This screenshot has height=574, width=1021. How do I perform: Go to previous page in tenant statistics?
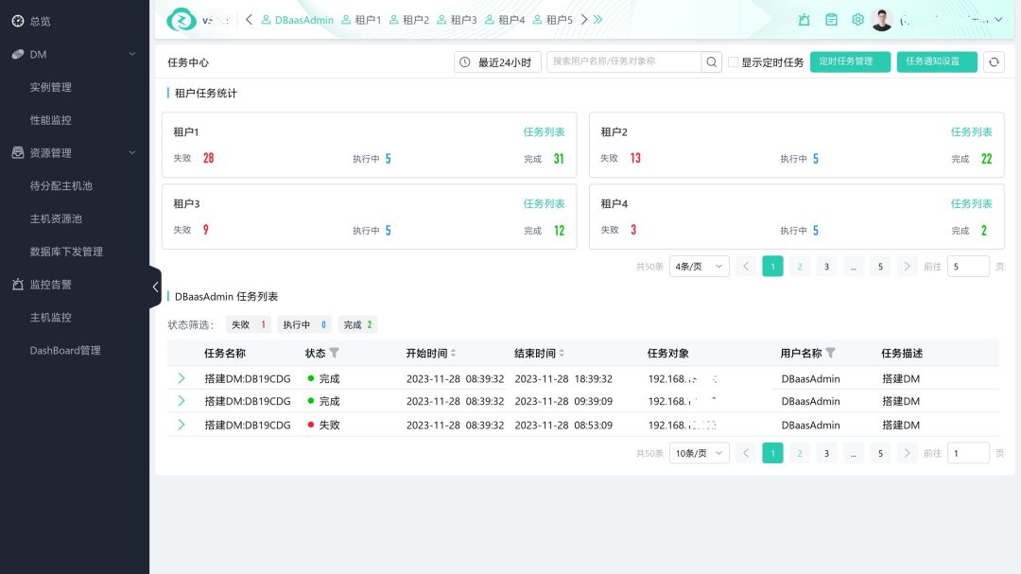pos(746,266)
